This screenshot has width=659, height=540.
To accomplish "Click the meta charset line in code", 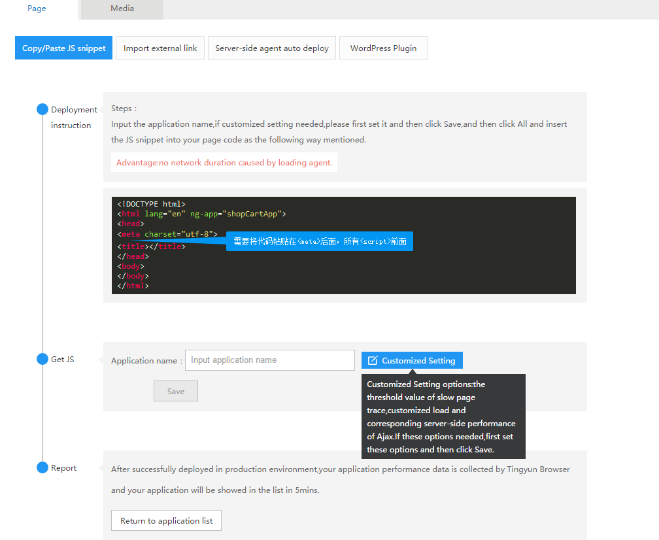I will (x=167, y=233).
